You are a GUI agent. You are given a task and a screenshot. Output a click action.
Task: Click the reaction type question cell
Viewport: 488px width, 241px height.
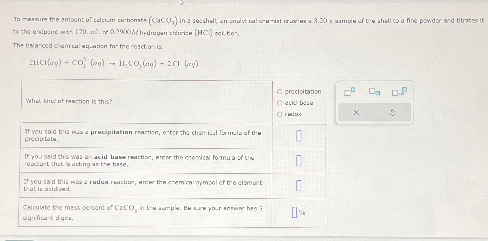69,101
